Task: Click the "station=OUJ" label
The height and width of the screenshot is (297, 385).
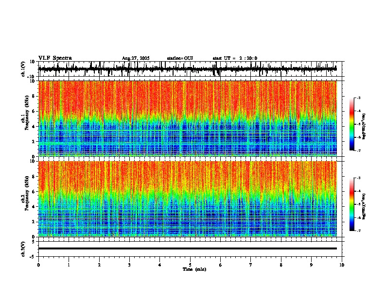Action: pyautogui.click(x=180, y=58)
